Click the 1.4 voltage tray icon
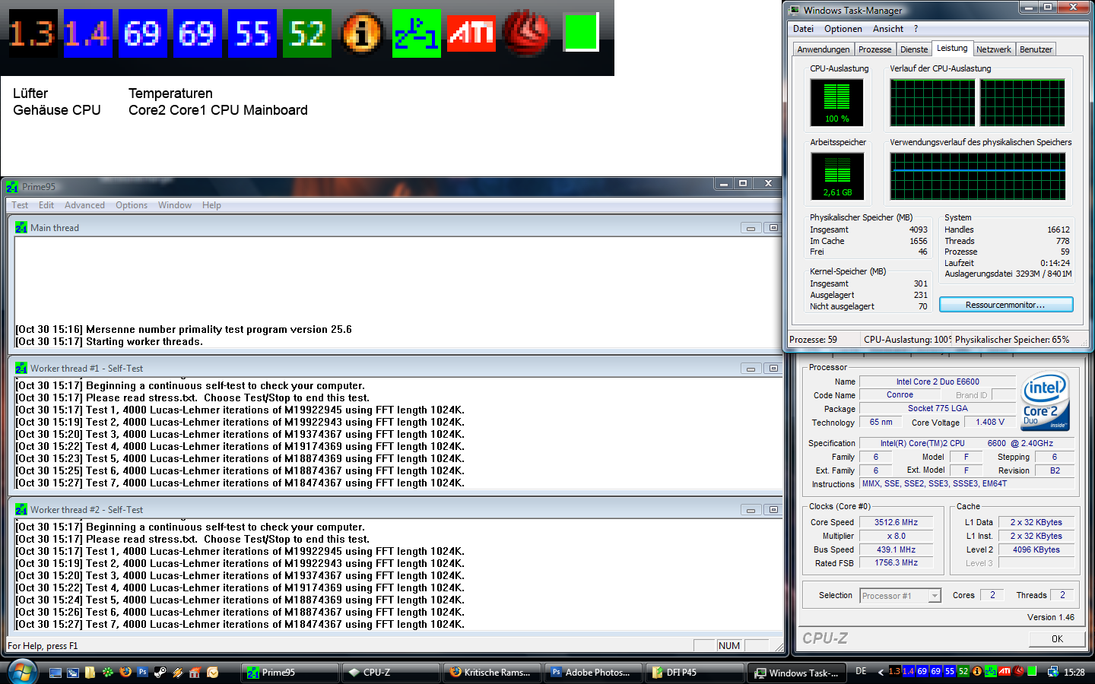The image size is (1095, 684). pyautogui.click(x=909, y=671)
